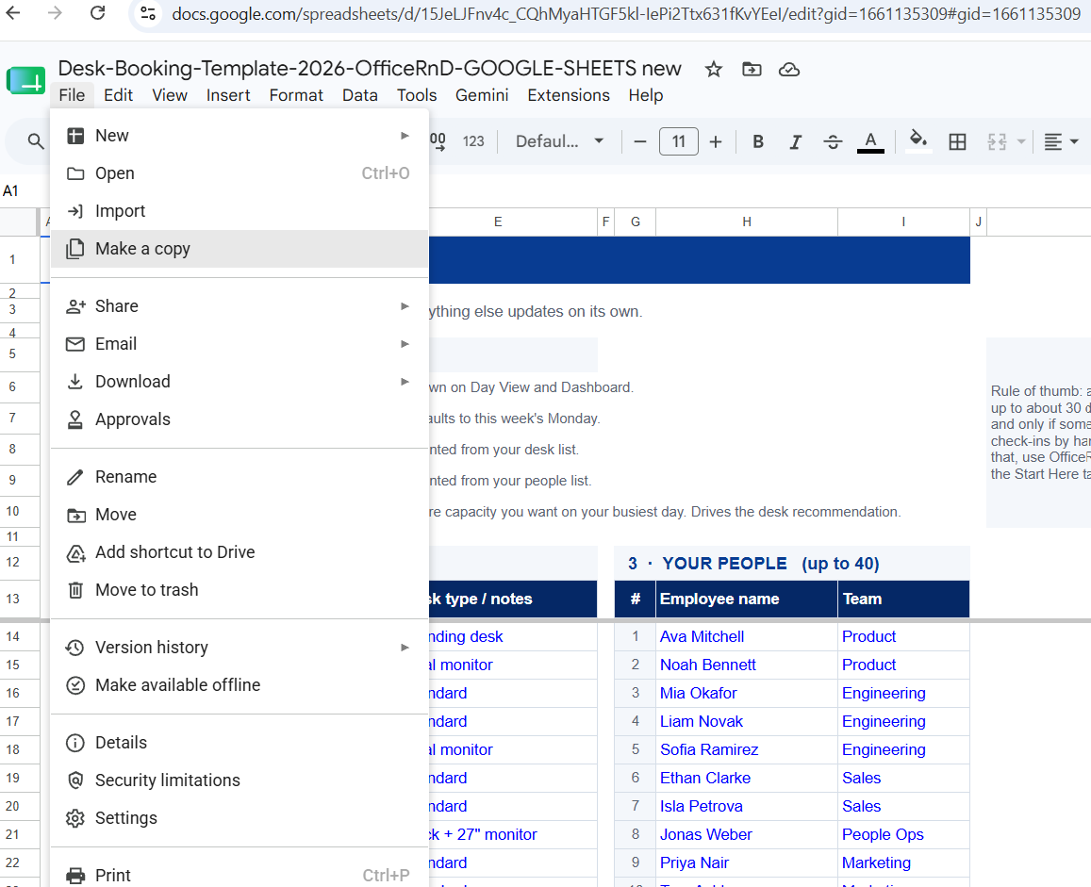Select Move in the File menu
This screenshot has height=887, width=1091.
click(x=240, y=514)
